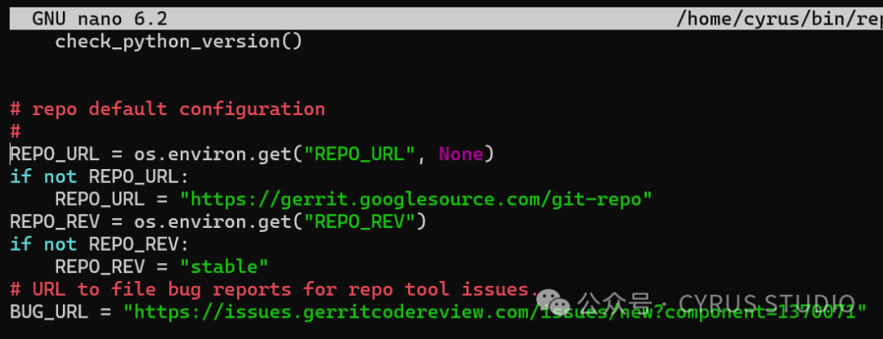The width and height of the screenshot is (883, 339).
Task: Click the line 'REPO_URL = os.environ.get("REPO_URL", None)'
Action: [252, 154]
